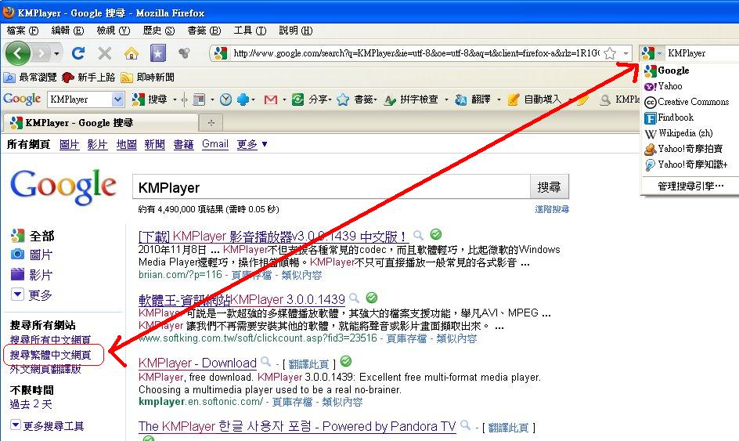Open the 工具 menu
Screen dimensions: 739x441
(251, 31)
